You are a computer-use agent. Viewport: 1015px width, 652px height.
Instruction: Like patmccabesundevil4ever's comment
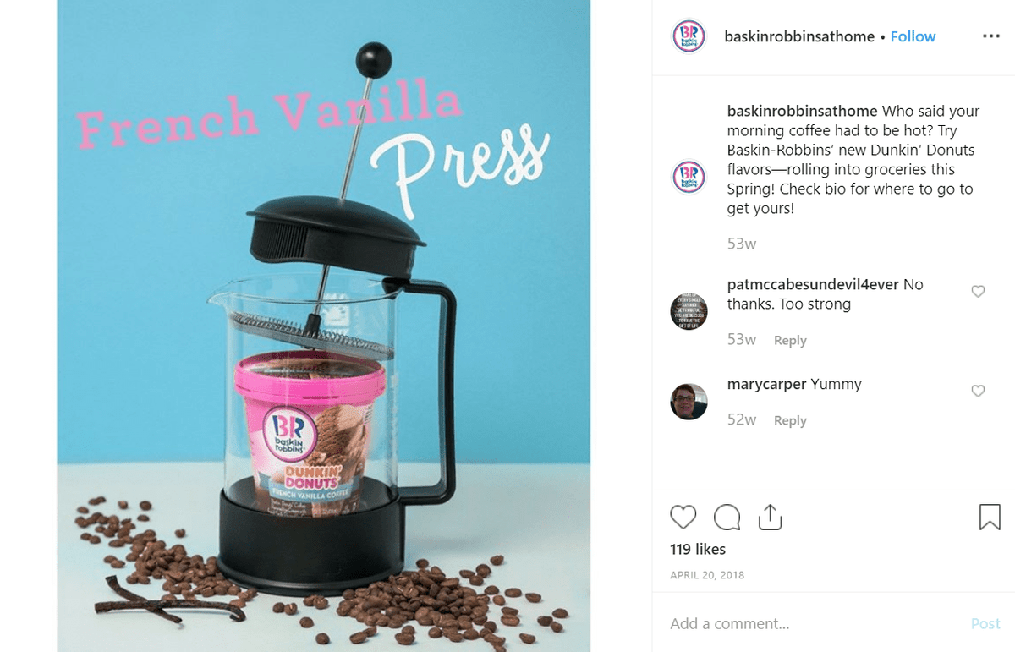pyautogui.click(x=978, y=292)
